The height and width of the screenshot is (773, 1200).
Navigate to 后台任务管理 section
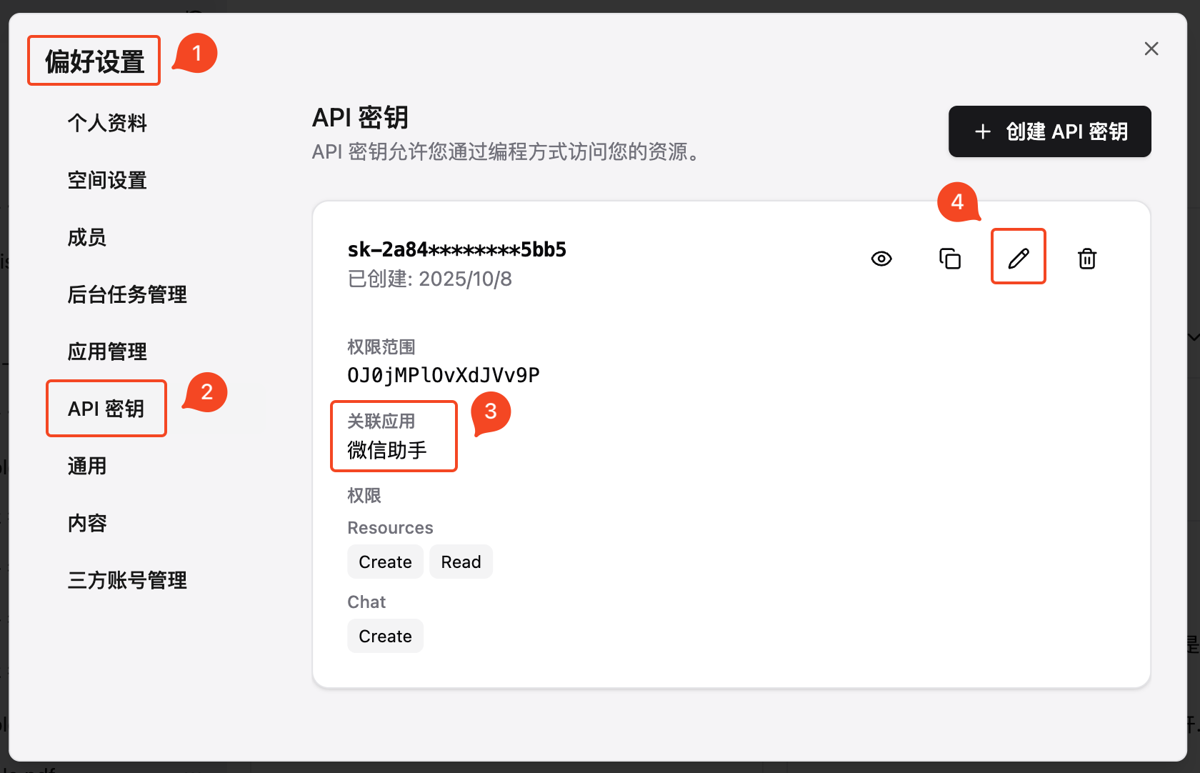click(x=127, y=294)
